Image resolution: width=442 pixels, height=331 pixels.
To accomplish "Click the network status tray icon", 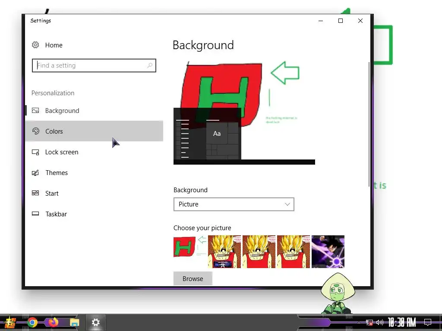I will 369,322.
